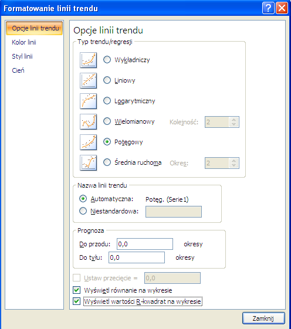This screenshot has width=291, height=329.
Task: Click the 'Potęg. (Serie1)' automatic name text
Action: coord(167,199)
